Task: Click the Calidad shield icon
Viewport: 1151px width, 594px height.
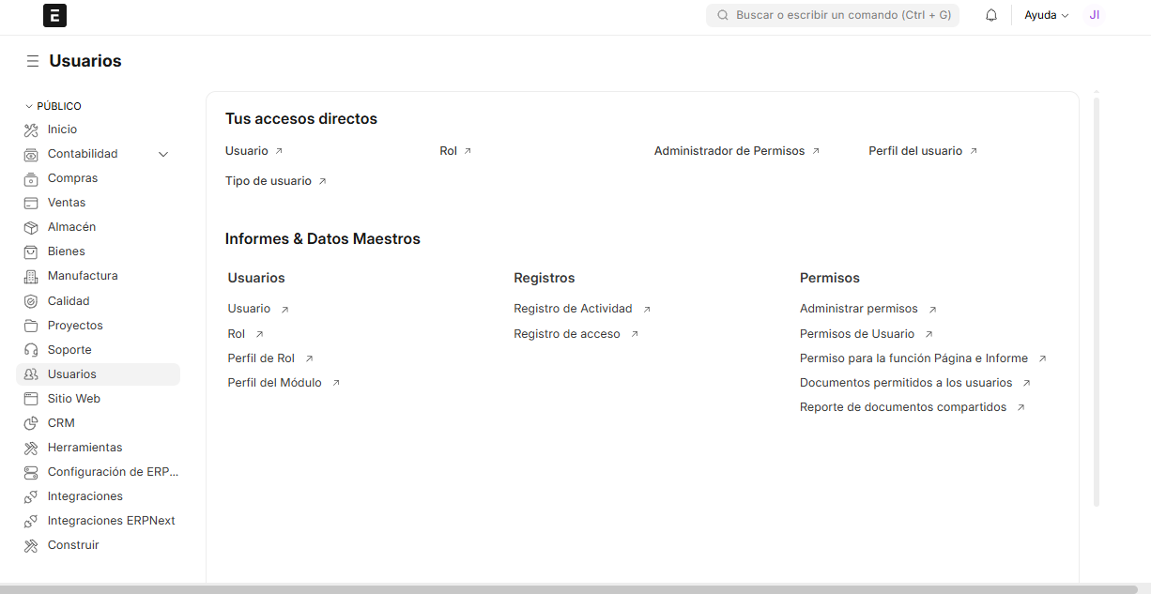Action: (31, 301)
